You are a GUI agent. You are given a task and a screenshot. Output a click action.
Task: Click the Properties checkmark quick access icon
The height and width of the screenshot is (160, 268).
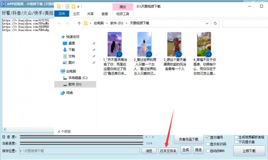click(67, 6)
